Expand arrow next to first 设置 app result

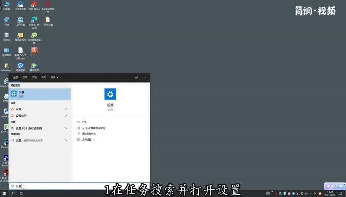click(x=66, y=109)
